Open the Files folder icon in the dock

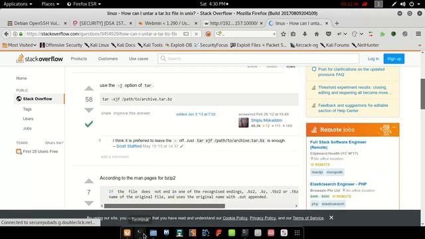[x=153, y=232]
